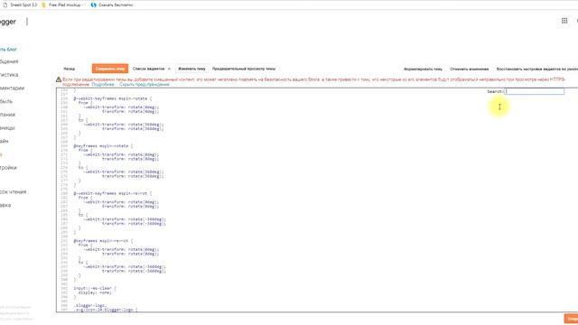Screen dimensions: 578x325
Task: Focus the Search field in the code editor
Action: pos(535,91)
